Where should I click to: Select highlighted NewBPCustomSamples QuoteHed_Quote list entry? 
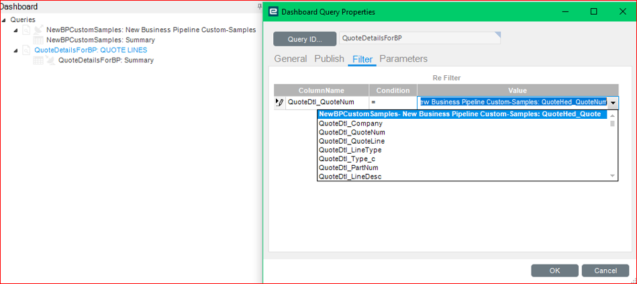(x=462, y=115)
